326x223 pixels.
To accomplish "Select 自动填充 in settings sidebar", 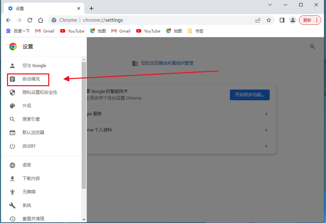I will tap(41, 79).
